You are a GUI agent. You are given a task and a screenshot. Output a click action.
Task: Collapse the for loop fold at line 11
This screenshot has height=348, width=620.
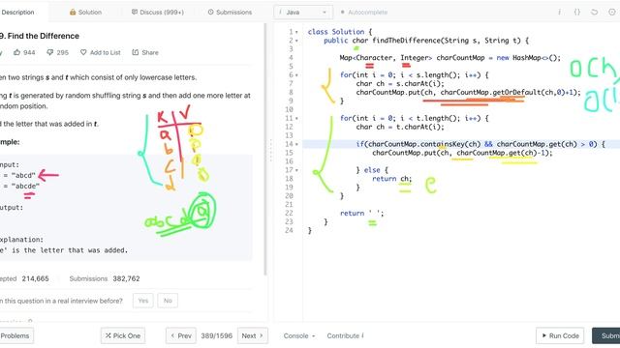(x=296, y=118)
